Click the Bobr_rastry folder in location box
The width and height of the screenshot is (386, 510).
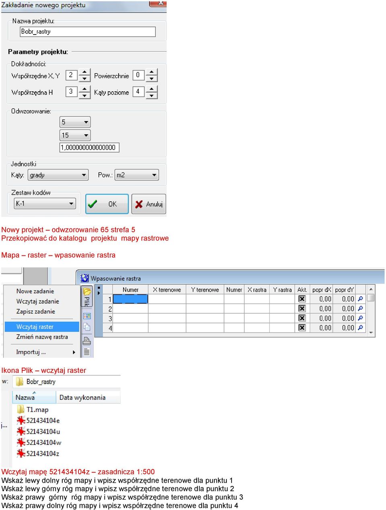36,382
